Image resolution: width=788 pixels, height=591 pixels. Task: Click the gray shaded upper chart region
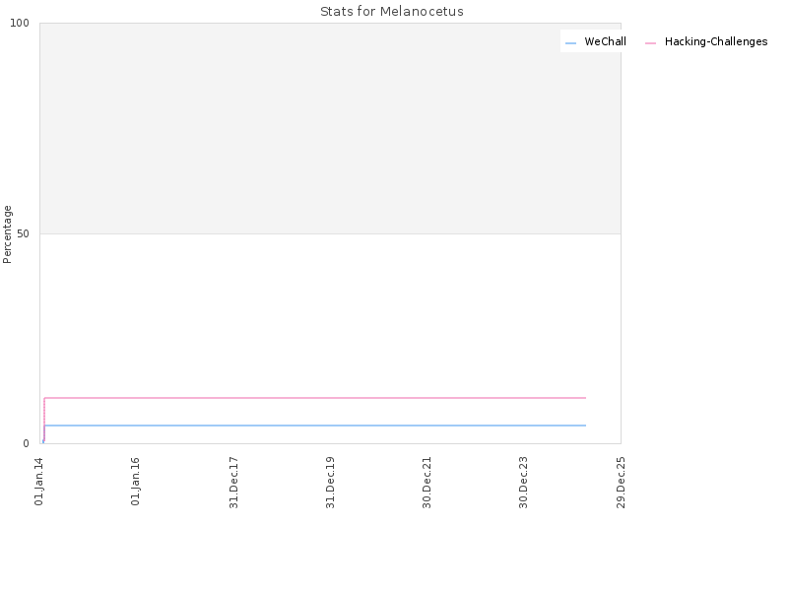(330, 128)
